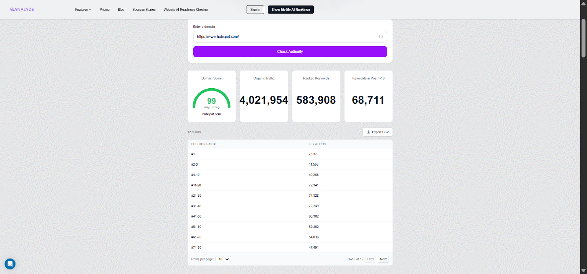The width and height of the screenshot is (587, 274).
Task: Click Show Me My AI Rankings button
Action: tap(291, 10)
